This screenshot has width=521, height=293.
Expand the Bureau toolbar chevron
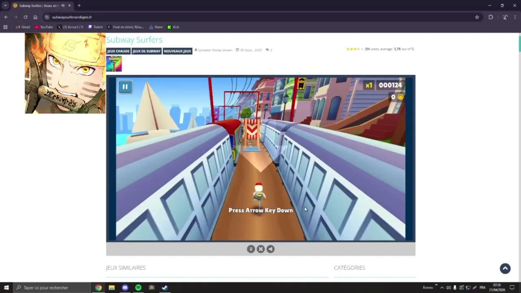436,285
